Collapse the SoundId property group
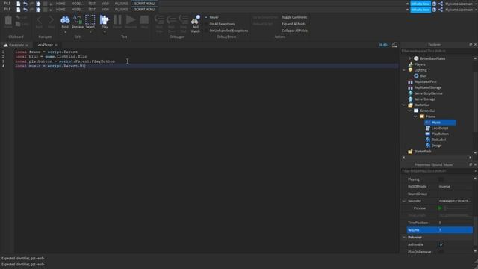The image size is (478, 269). pos(404,201)
